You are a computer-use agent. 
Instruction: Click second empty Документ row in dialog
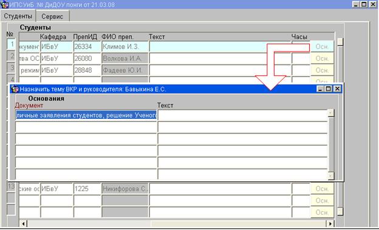click(86, 139)
